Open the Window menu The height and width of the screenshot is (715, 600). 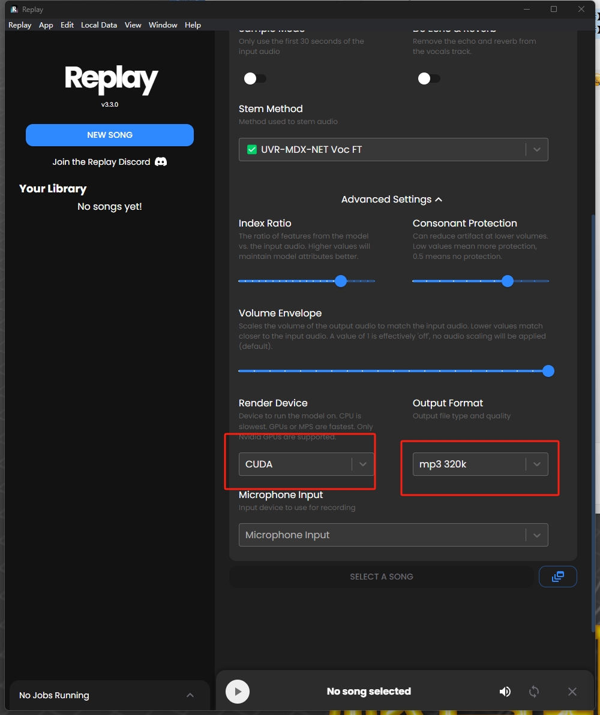[x=163, y=25]
